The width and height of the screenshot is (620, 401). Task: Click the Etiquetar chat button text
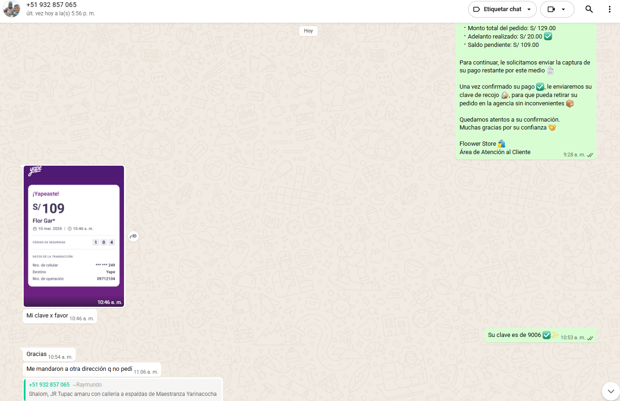(x=502, y=9)
